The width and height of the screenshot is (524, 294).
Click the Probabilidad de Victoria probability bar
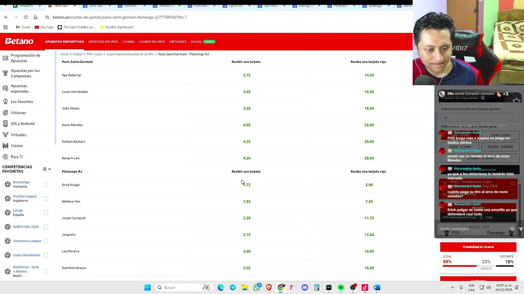click(478, 266)
